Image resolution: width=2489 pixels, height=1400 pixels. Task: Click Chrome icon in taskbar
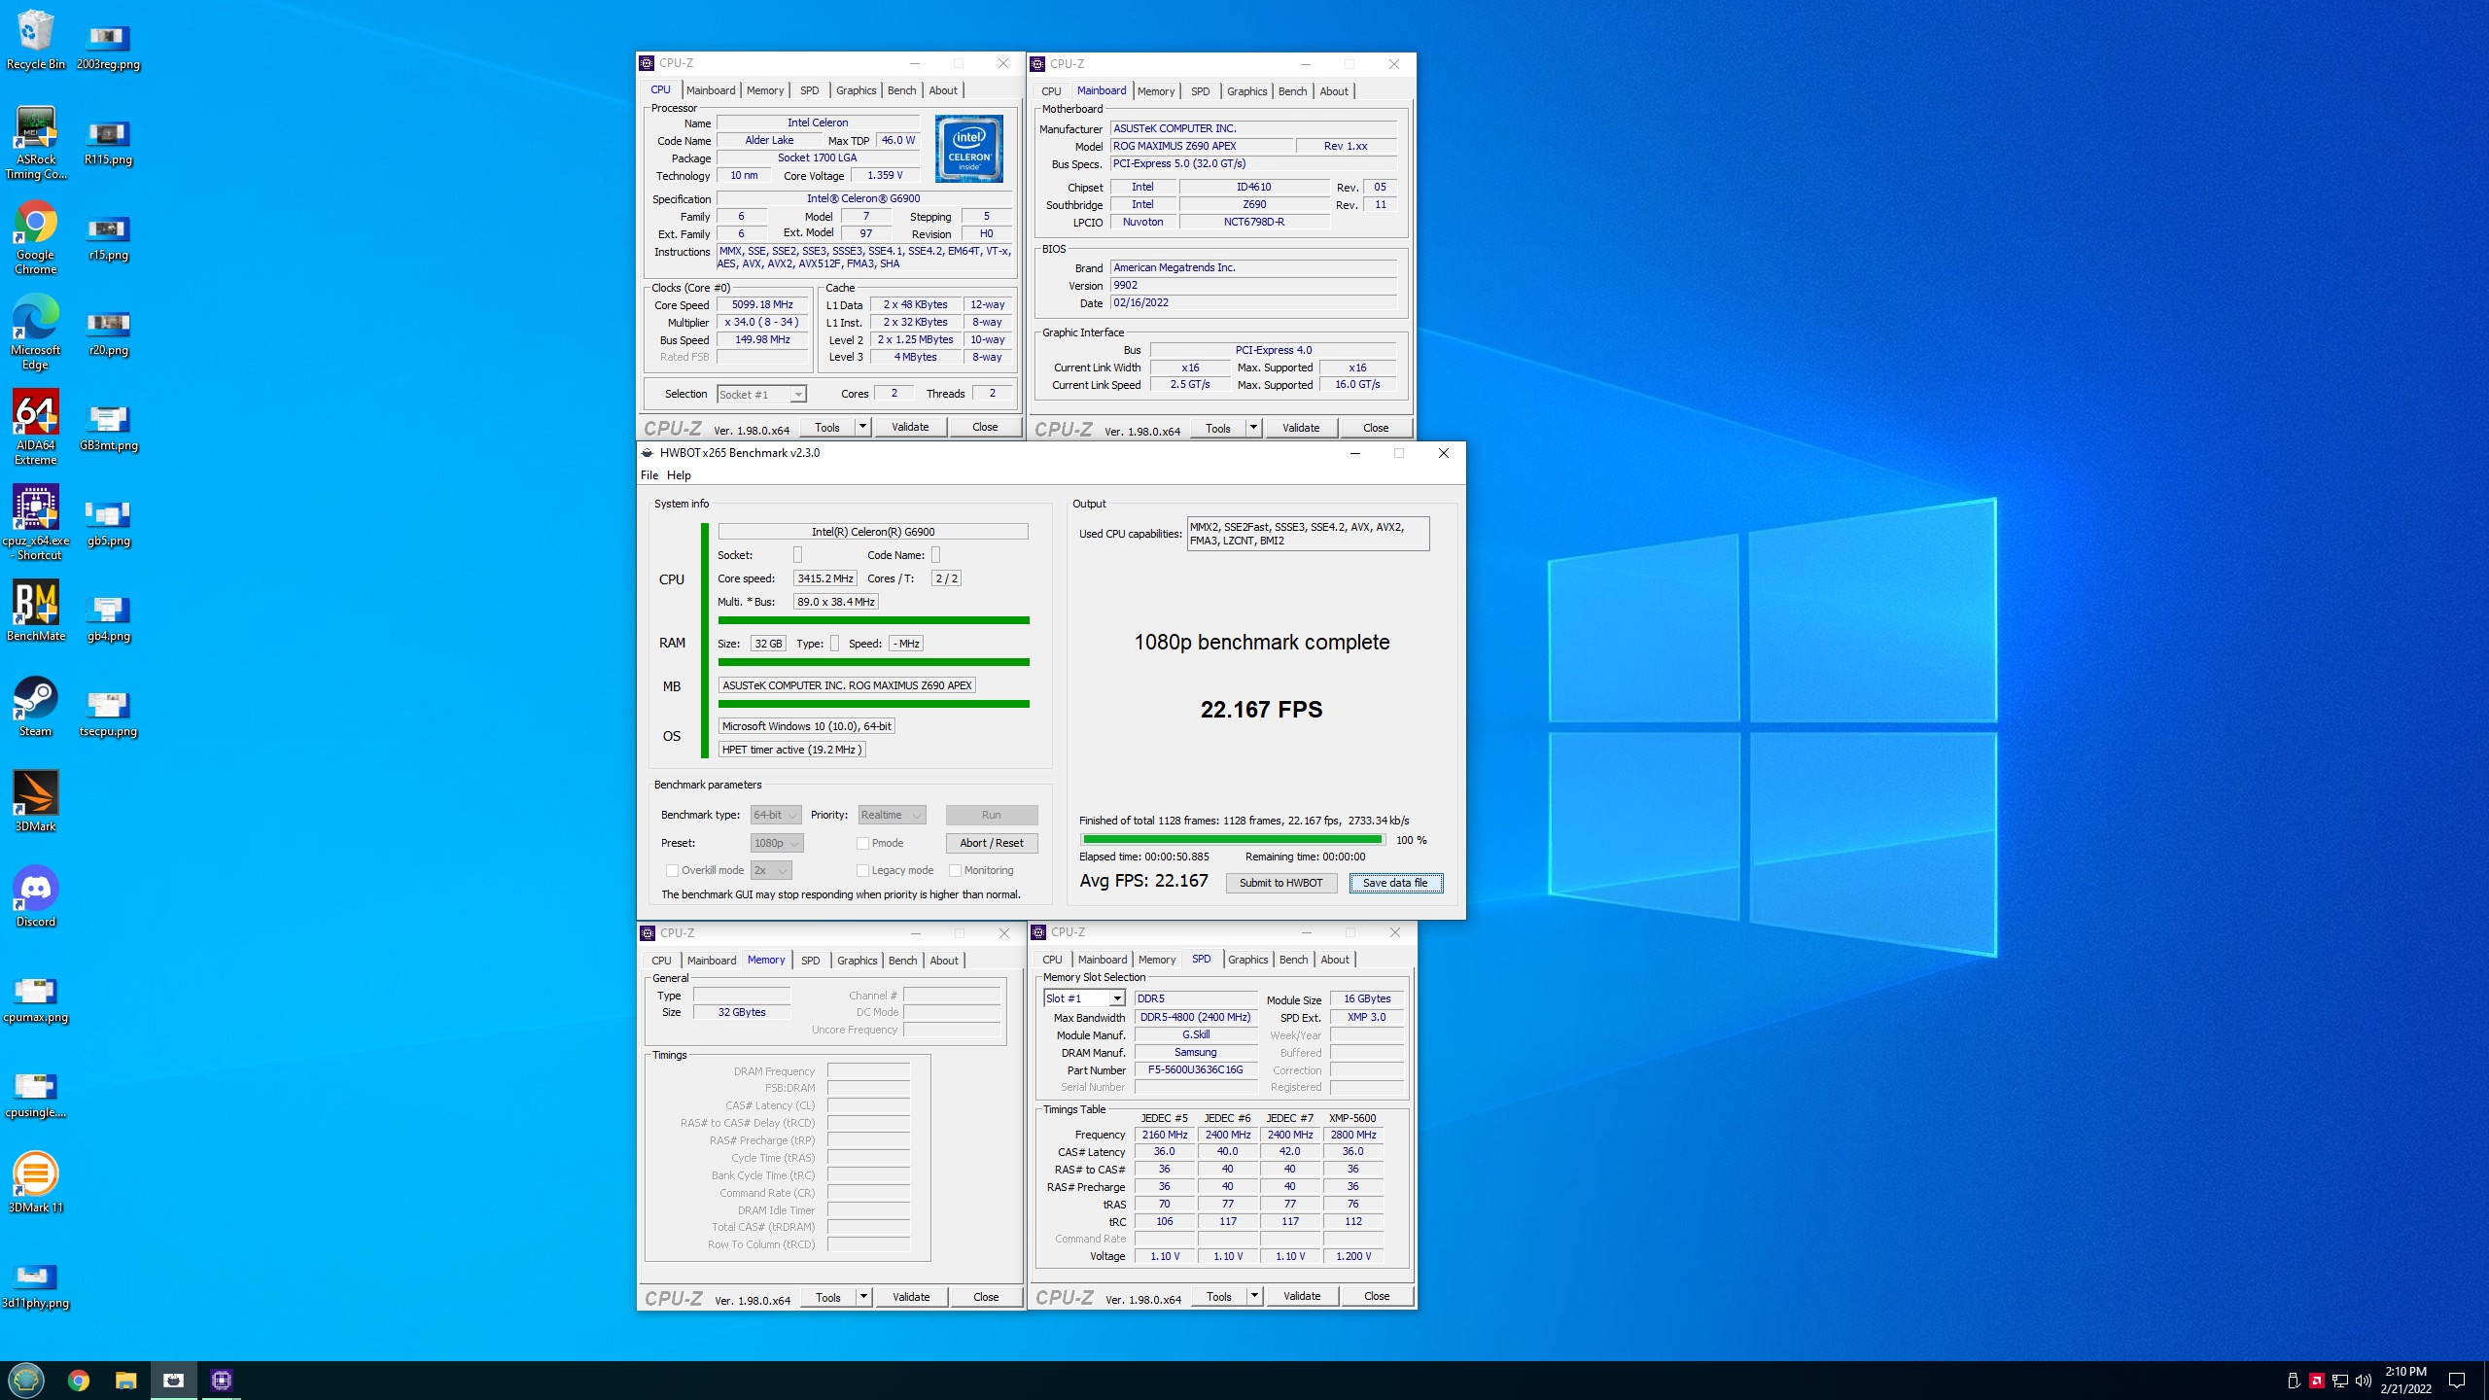79,1380
